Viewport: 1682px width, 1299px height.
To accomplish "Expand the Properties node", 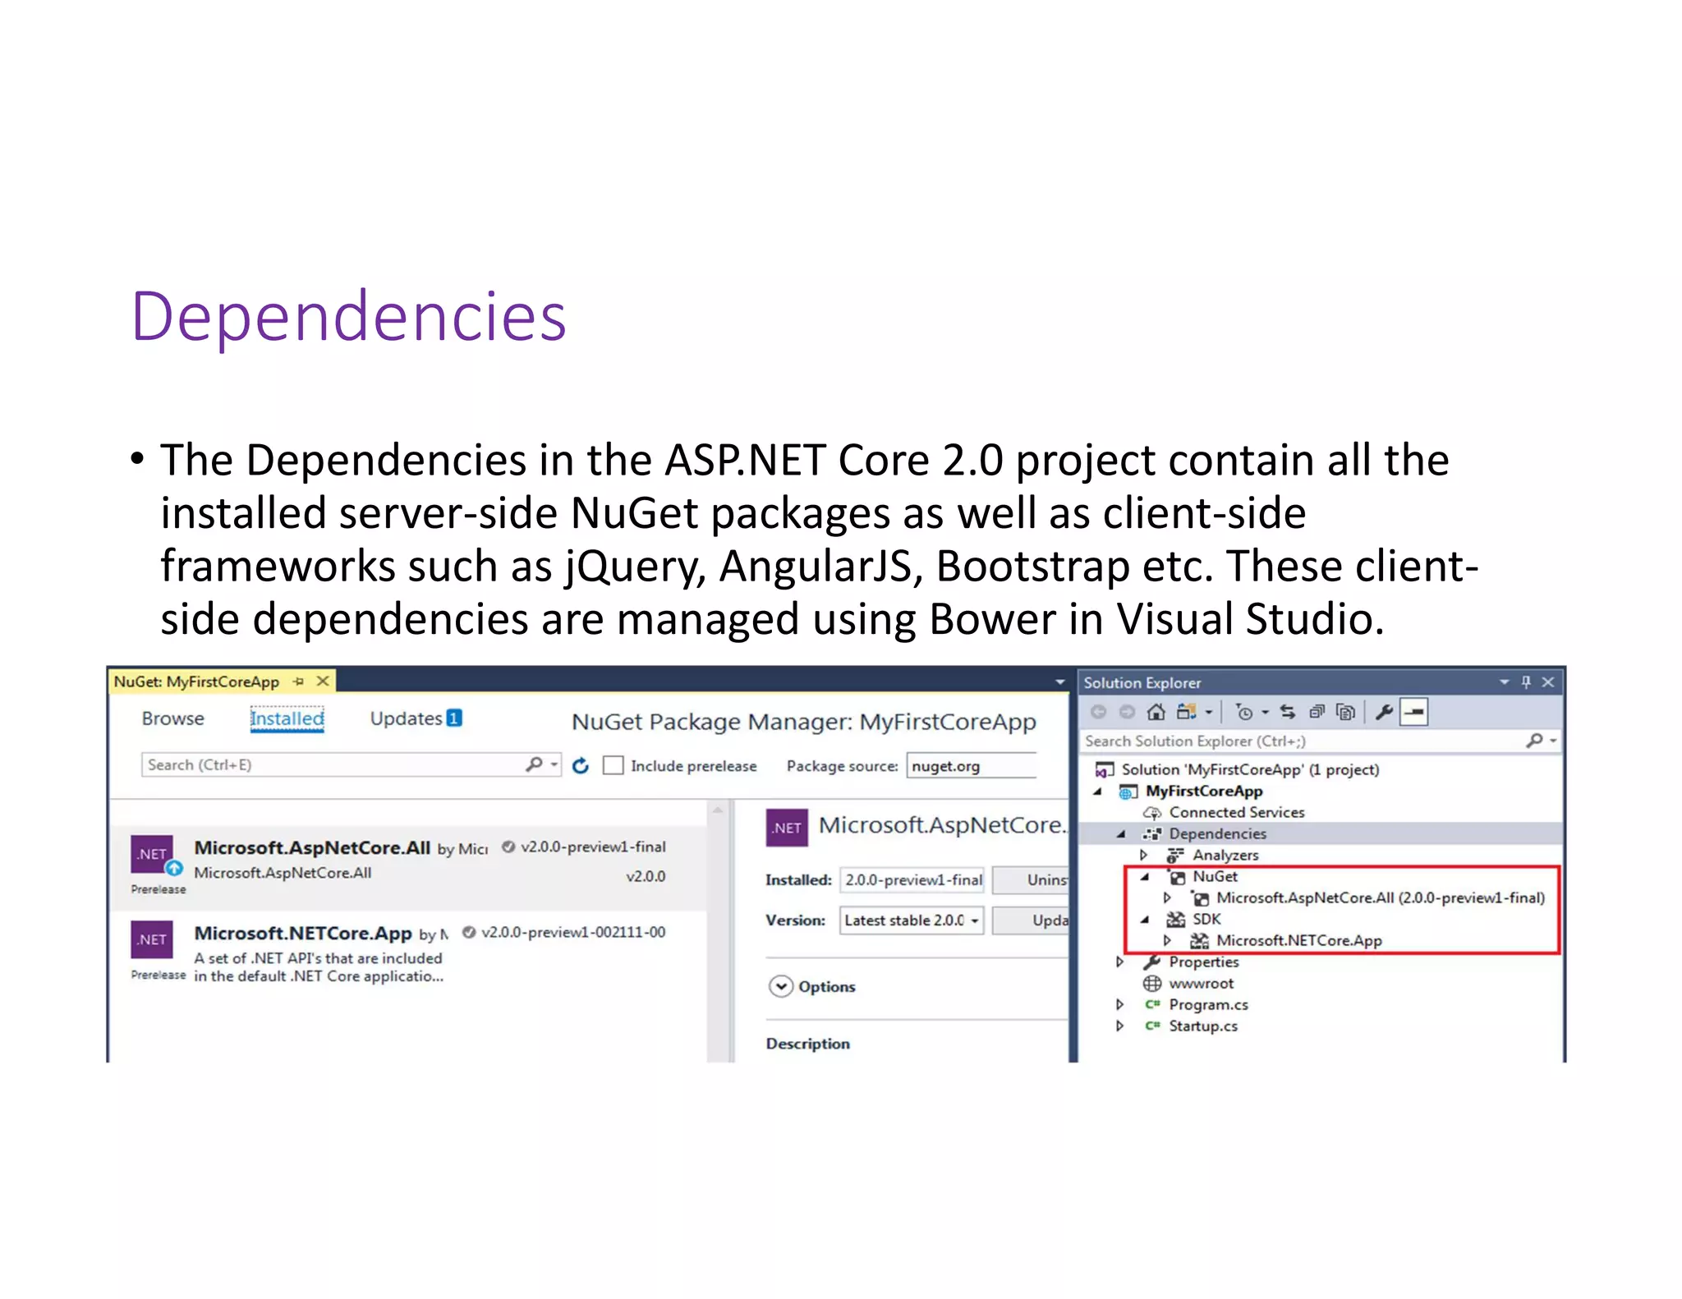I will [x=1120, y=962].
